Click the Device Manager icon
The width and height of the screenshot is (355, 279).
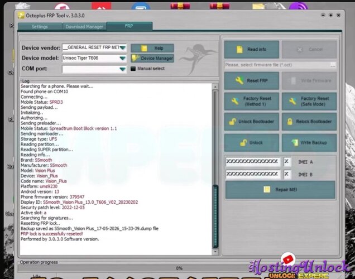coord(136,58)
